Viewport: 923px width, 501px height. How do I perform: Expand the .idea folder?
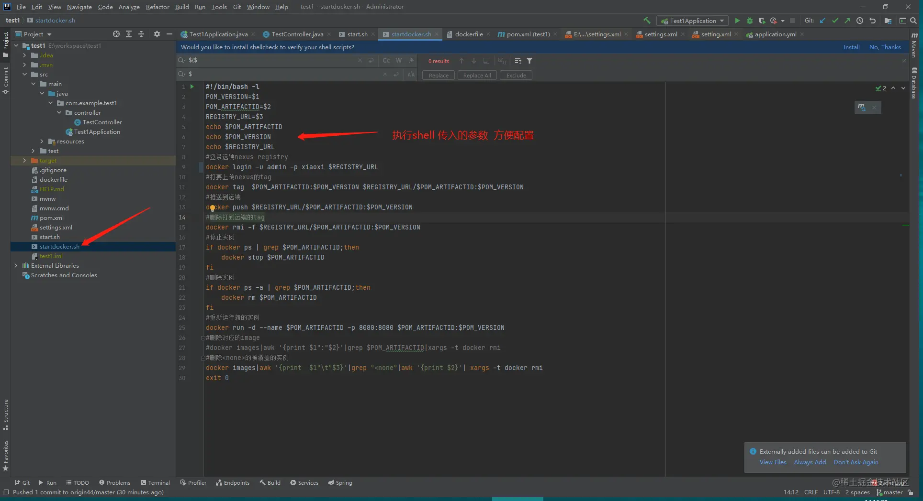[24, 55]
